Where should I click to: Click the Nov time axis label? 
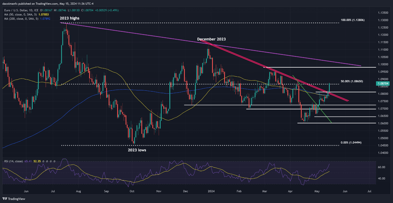pyautogui.click(x=159, y=191)
